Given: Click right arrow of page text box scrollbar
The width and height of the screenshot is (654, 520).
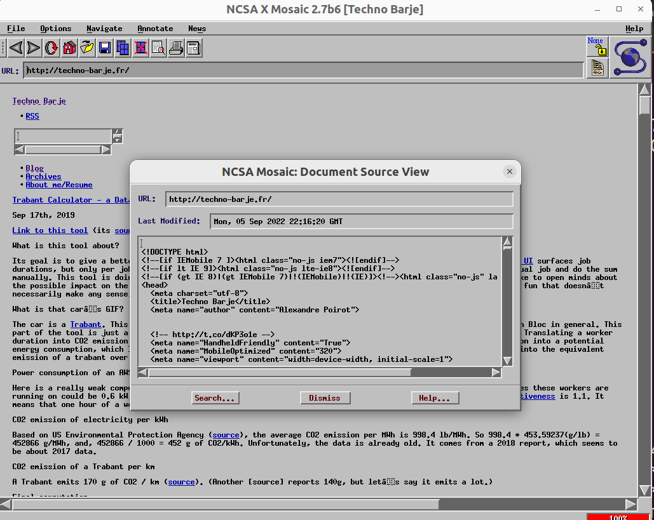Looking at the screenshot, I should click(106, 150).
